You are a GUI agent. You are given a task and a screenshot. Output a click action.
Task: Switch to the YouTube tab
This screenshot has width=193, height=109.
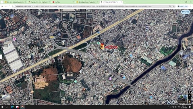[63, 2]
